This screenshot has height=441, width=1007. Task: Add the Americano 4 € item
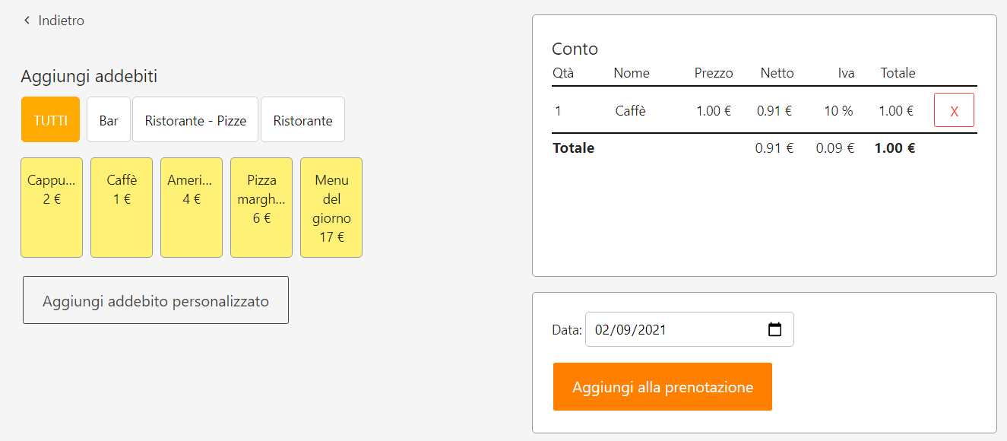point(192,208)
